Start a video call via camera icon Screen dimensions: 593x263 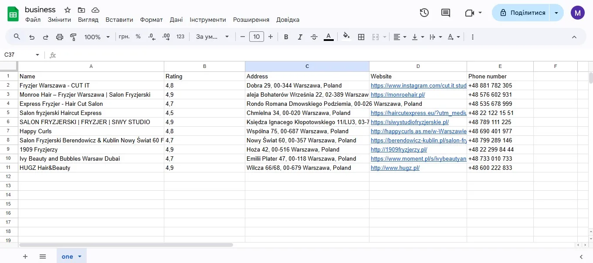pos(470,13)
